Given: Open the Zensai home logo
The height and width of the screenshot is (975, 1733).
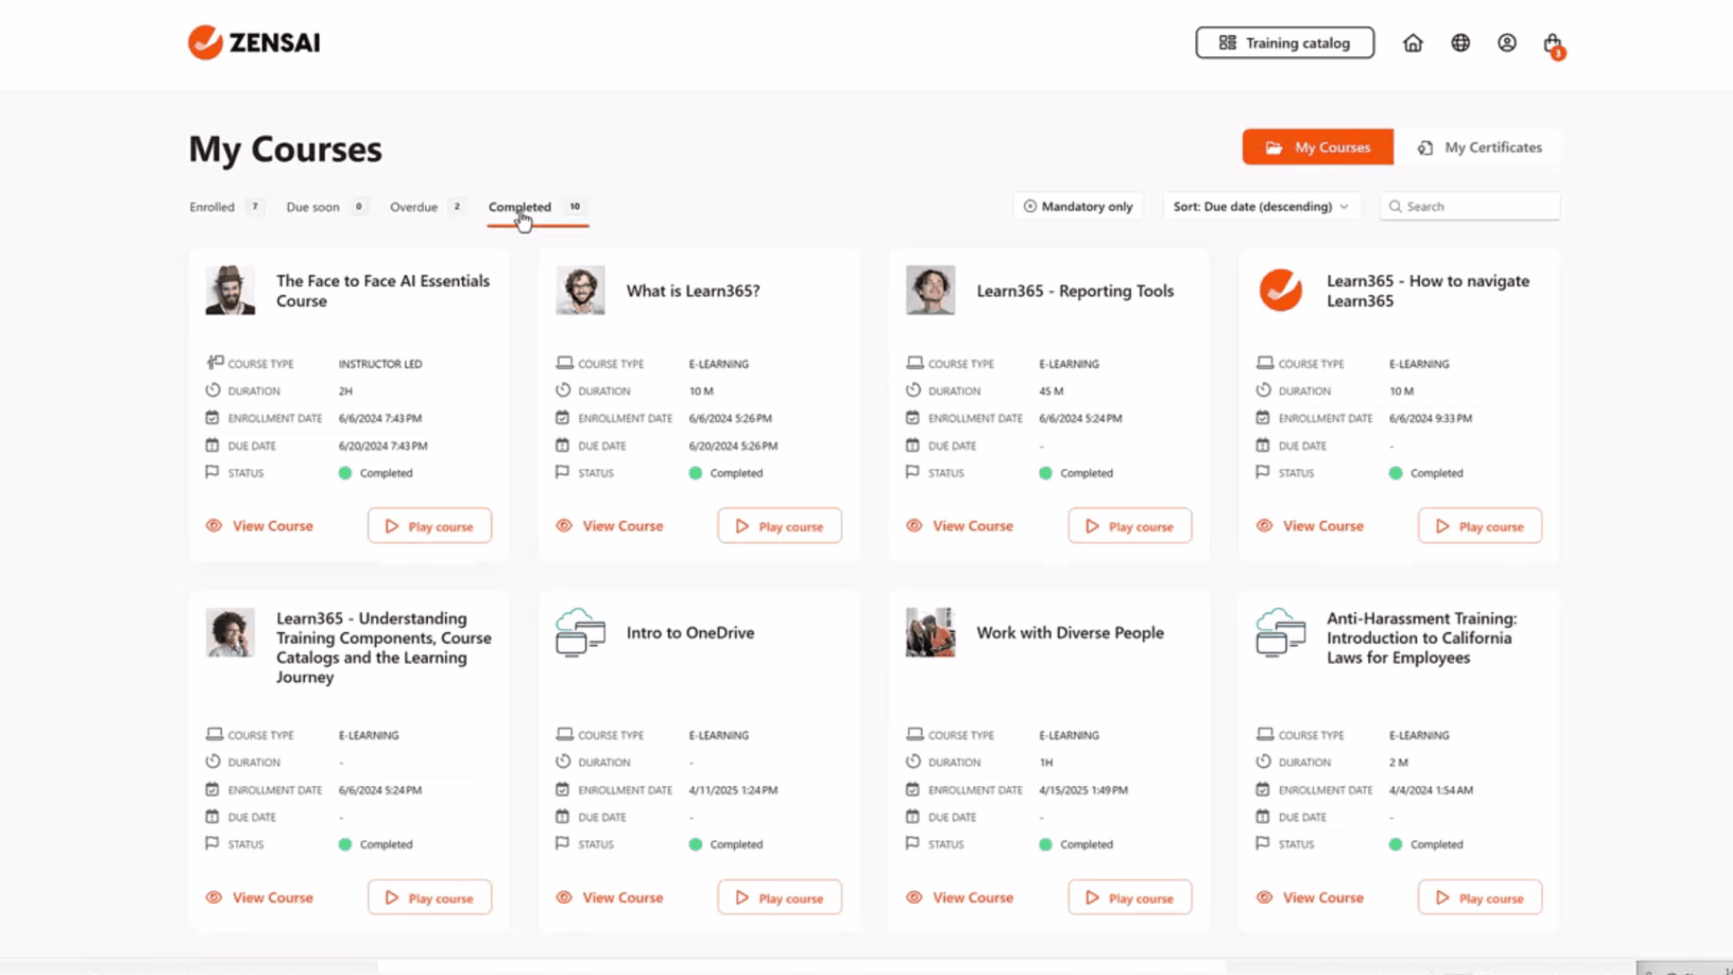Looking at the screenshot, I should click(x=254, y=42).
